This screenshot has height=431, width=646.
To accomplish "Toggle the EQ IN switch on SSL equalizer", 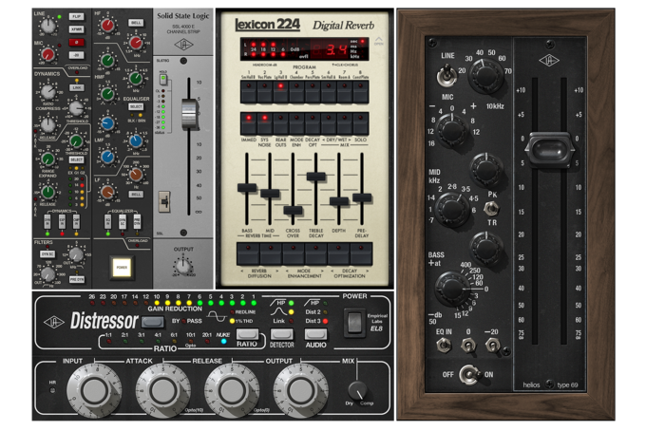I will click(x=107, y=222).
